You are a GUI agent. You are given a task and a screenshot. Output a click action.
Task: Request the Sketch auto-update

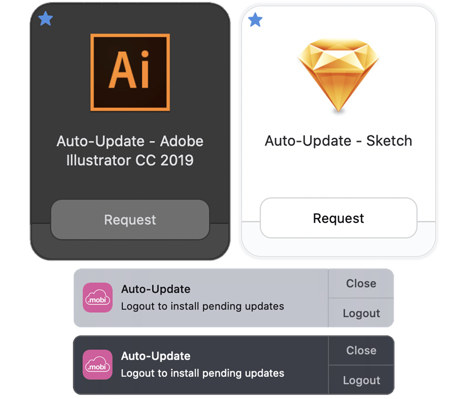(339, 218)
